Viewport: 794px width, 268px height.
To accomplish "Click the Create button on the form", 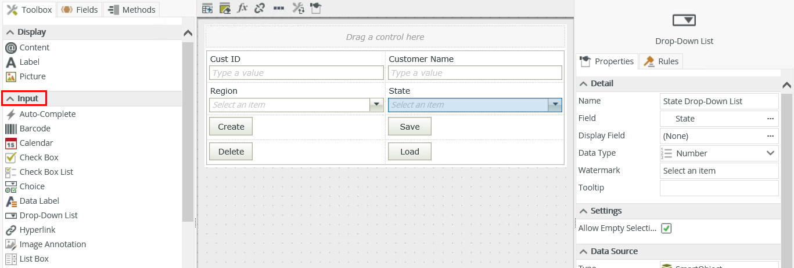I will coord(231,127).
